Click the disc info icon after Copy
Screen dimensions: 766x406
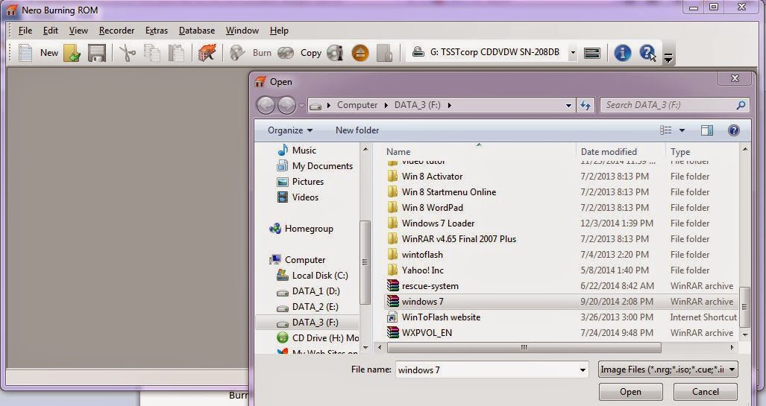pos(335,53)
